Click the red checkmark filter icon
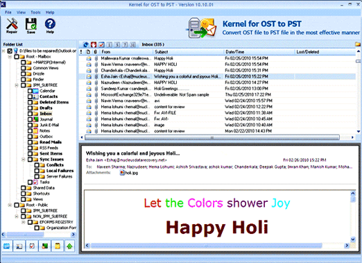 (101, 44)
